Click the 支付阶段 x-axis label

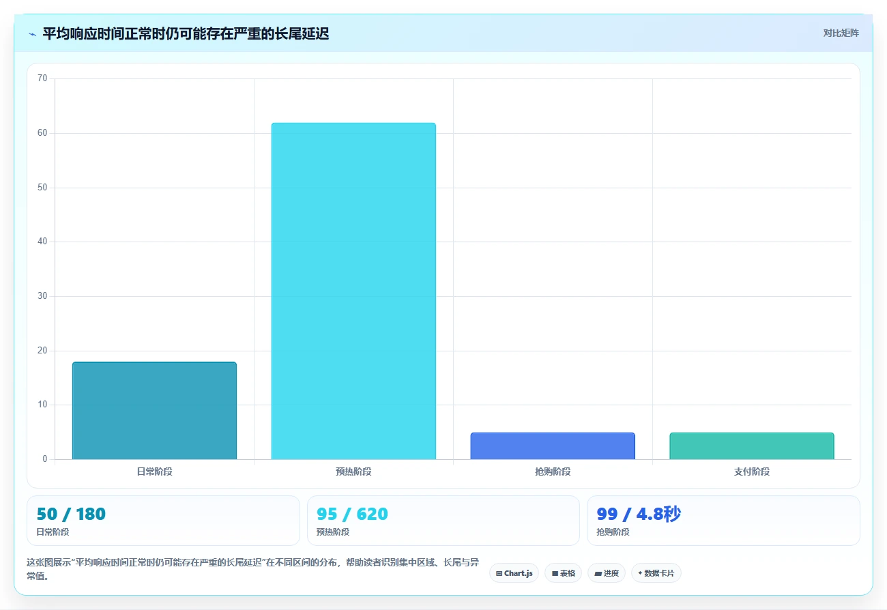point(752,471)
